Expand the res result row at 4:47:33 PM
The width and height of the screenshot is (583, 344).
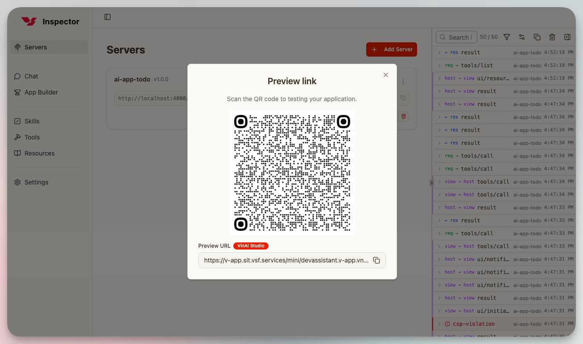pos(504,221)
